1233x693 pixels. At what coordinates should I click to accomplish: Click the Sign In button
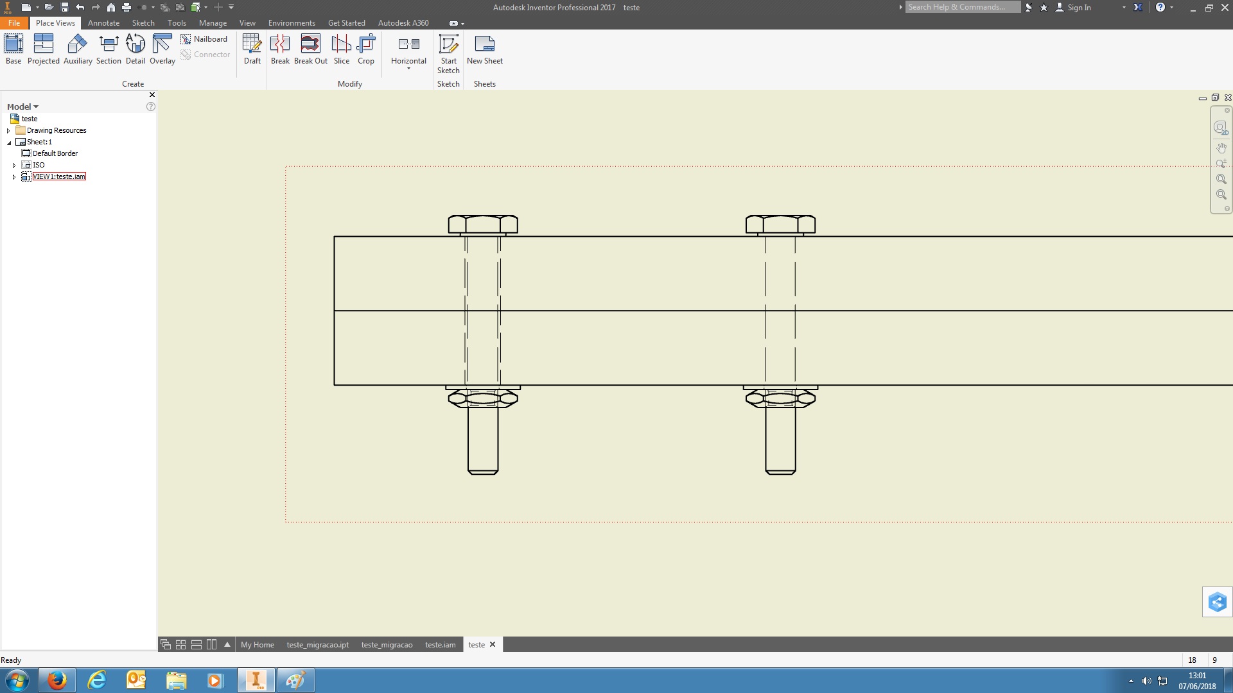point(1079,8)
